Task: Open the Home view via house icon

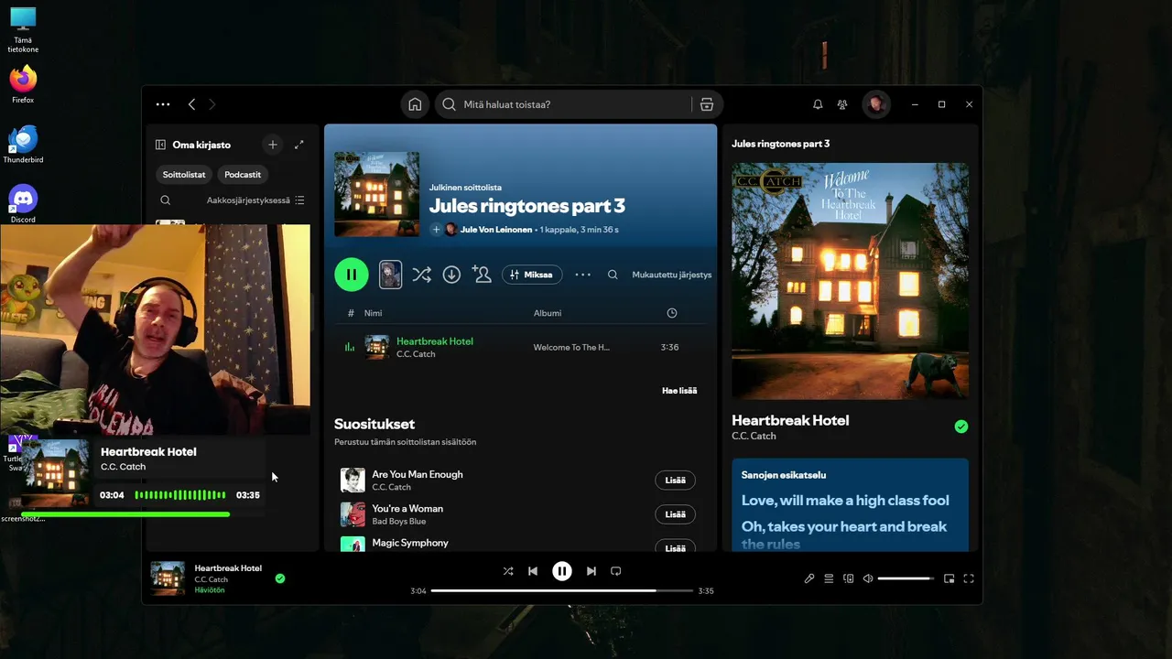Action: click(x=415, y=104)
